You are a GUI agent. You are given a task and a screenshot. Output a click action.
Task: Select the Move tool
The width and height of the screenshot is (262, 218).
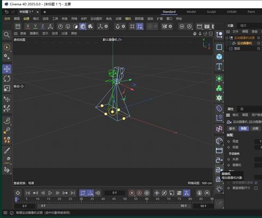tap(7, 69)
